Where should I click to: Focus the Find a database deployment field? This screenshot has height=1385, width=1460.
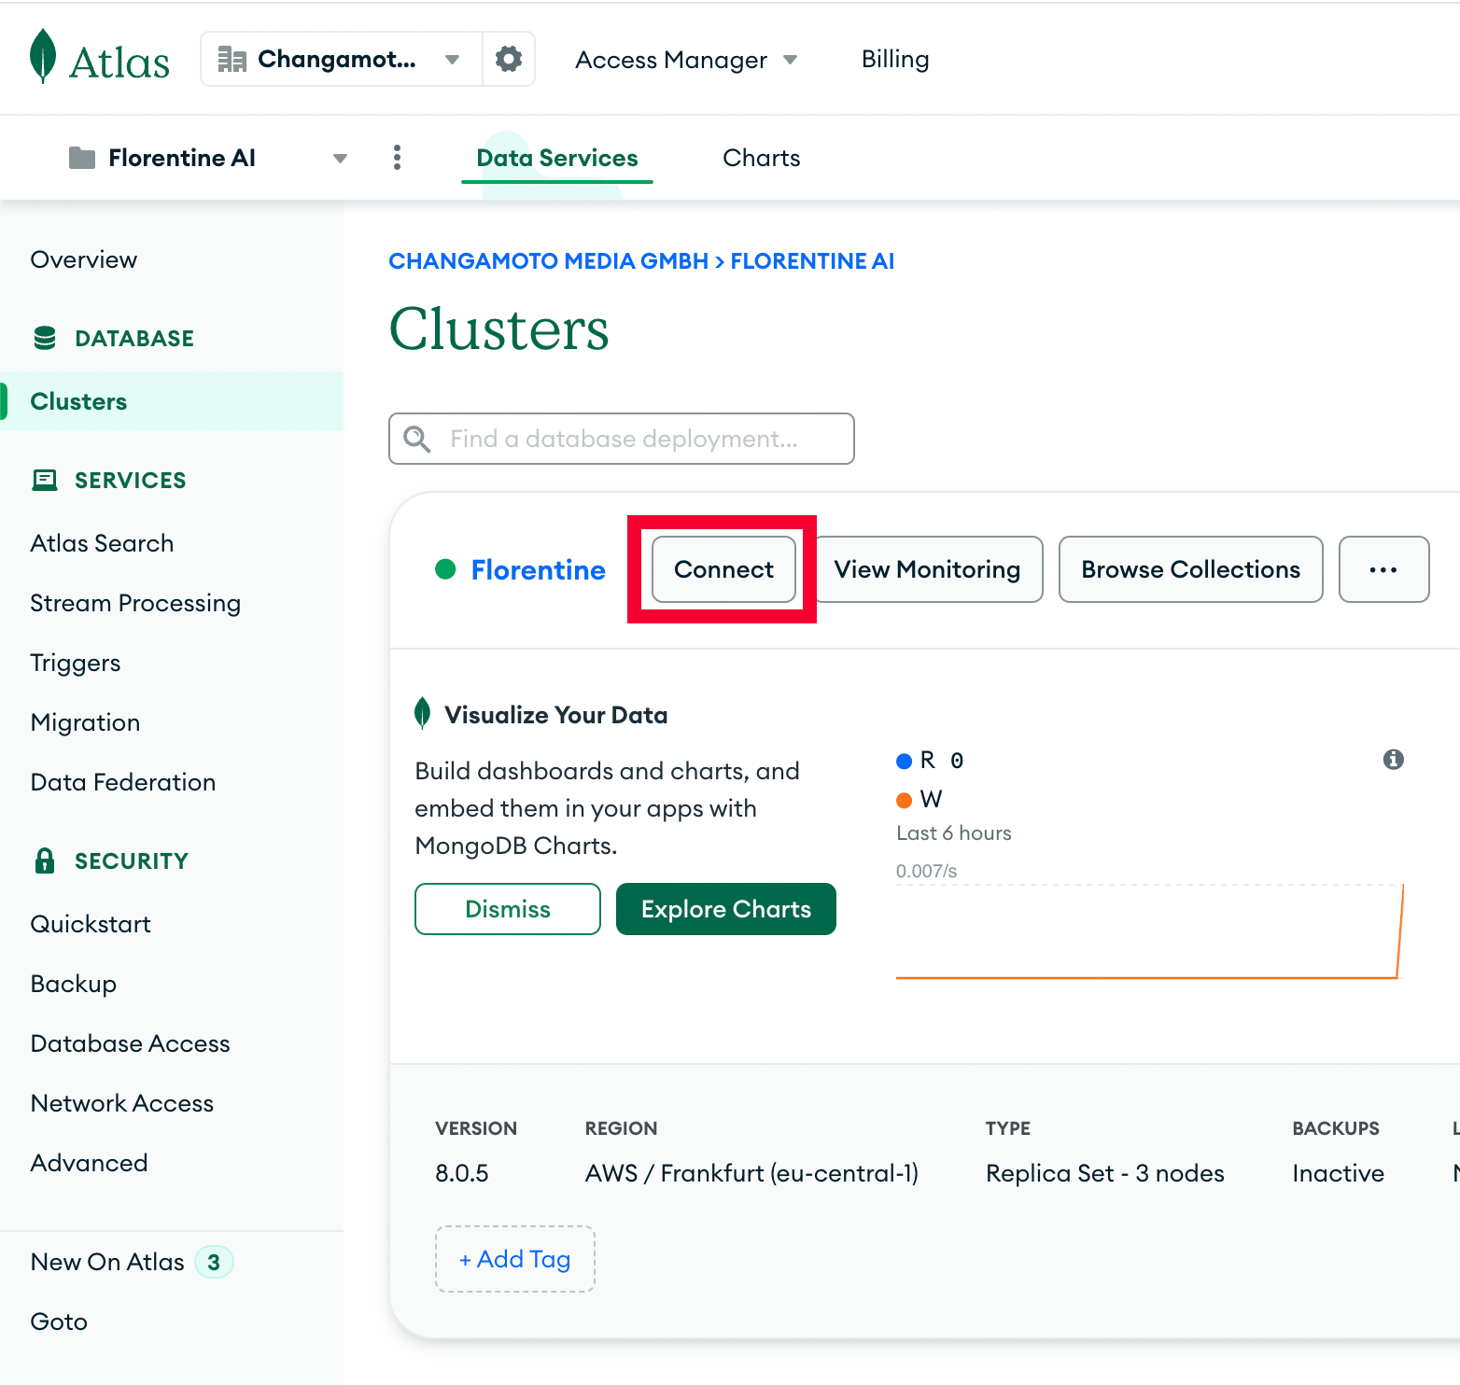click(x=622, y=439)
